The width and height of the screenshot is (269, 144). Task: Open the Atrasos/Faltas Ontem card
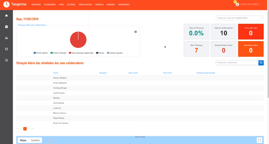click(224, 49)
